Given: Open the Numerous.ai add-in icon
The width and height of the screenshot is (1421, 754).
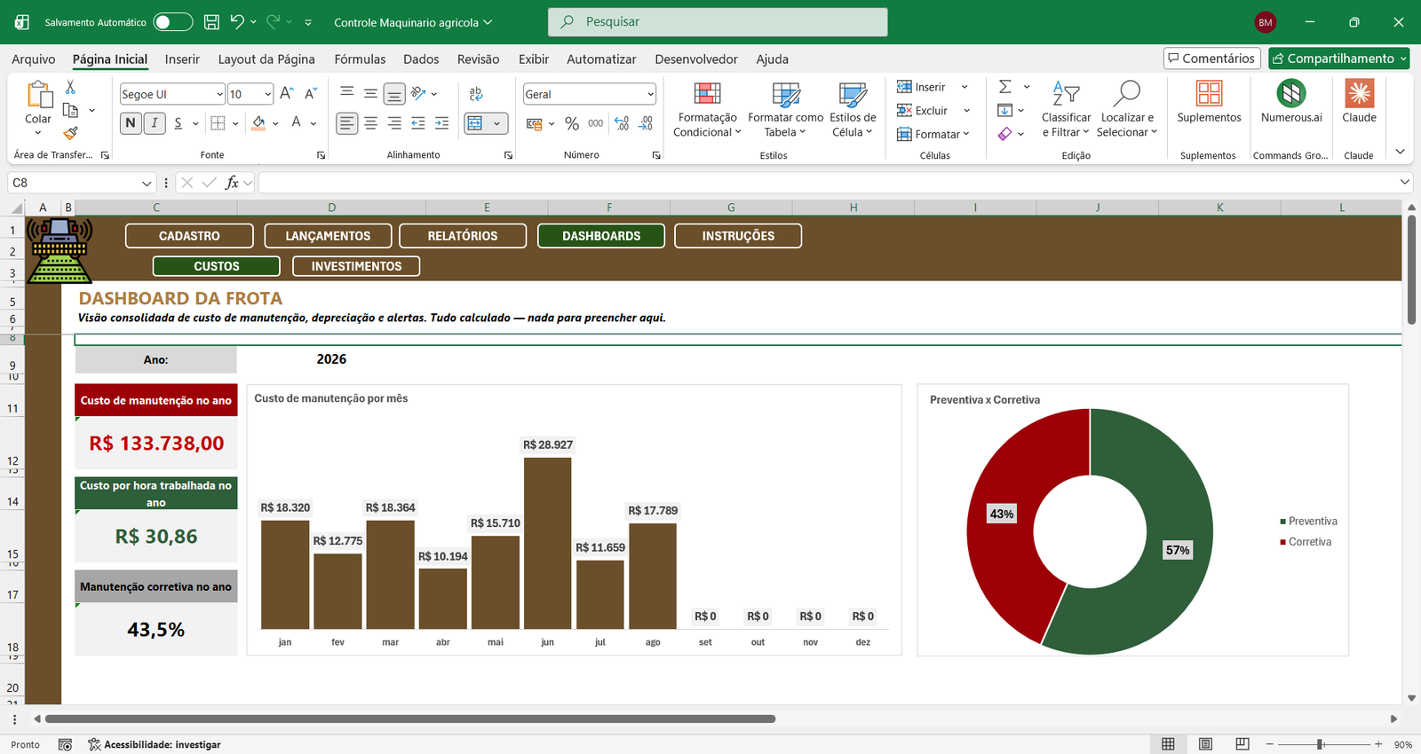Looking at the screenshot, I should [1291, 93].
